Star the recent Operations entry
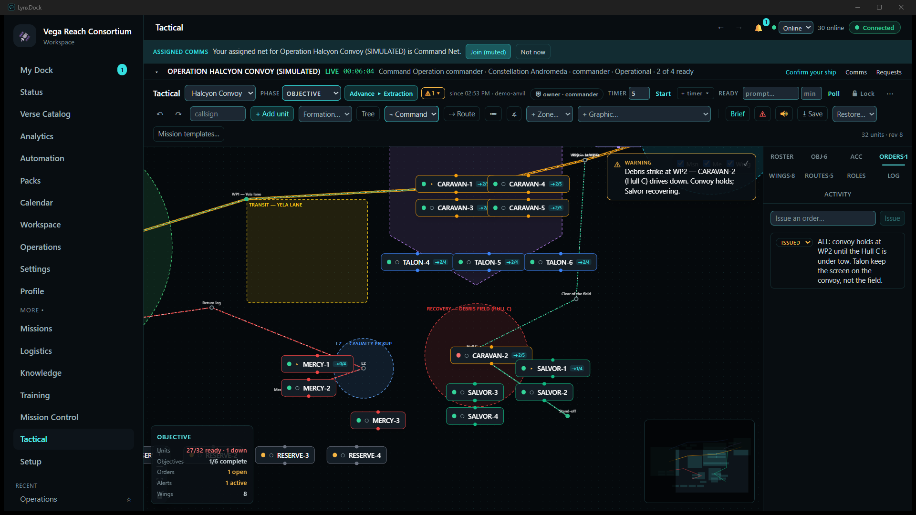The image size is (916, 515). pyautogui.click(x=129, y=499)
